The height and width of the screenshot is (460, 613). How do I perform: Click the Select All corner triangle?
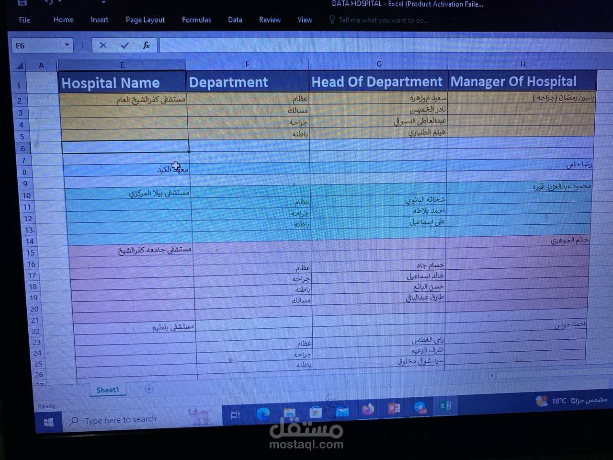(x=20, y=66)
